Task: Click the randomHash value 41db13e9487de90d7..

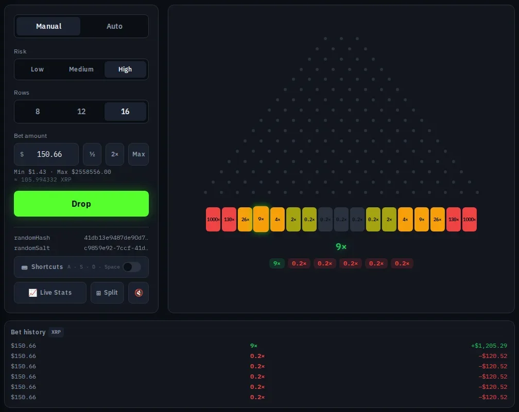Action: pos(116,238)
